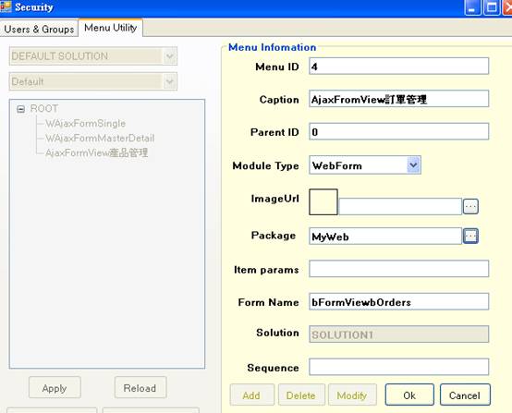Switch to the Users & Groups tab

(39, 29)
